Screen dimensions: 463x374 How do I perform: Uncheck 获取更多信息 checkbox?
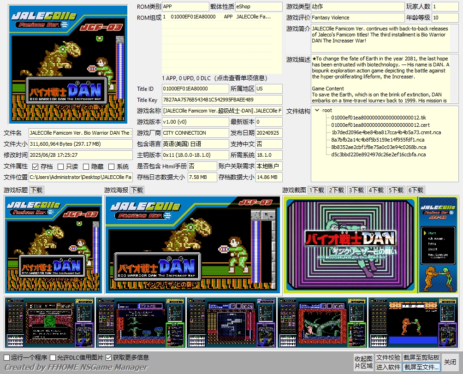coord(108,358)
